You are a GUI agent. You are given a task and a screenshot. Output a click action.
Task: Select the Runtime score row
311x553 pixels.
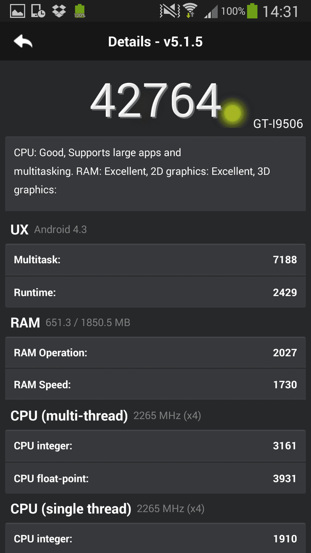(x=155, y=292)
